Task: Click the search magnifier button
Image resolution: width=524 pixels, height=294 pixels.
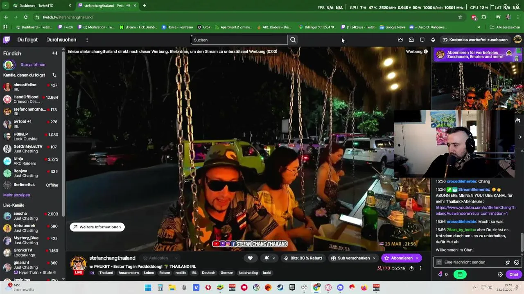Action: (x=293, y=40)
